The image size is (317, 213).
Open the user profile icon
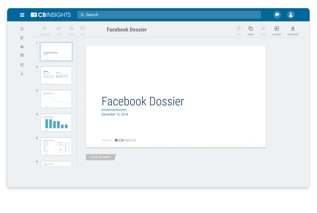tap(291, 15)
